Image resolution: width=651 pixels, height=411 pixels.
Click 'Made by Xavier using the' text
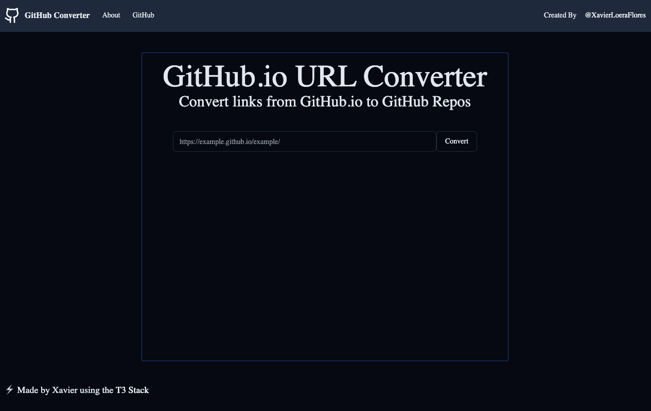(x=65, y=390)
